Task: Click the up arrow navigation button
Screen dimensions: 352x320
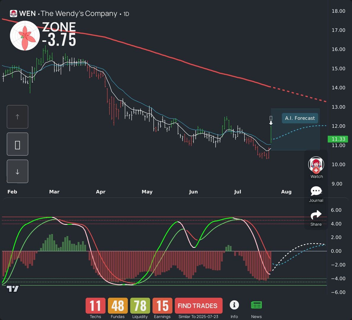Action: coord(17,117)
